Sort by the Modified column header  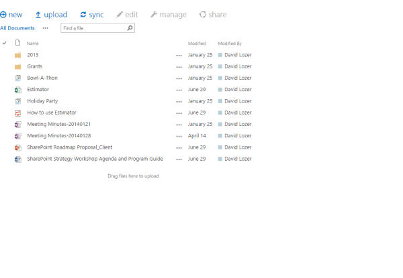197,44
